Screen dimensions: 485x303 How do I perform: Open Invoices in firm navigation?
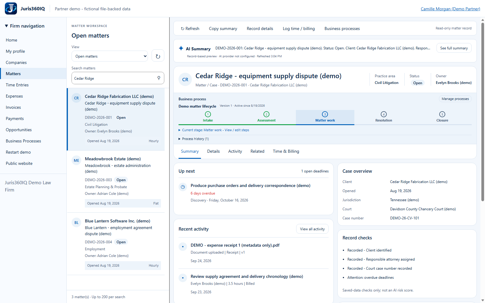tap(33, 107)
